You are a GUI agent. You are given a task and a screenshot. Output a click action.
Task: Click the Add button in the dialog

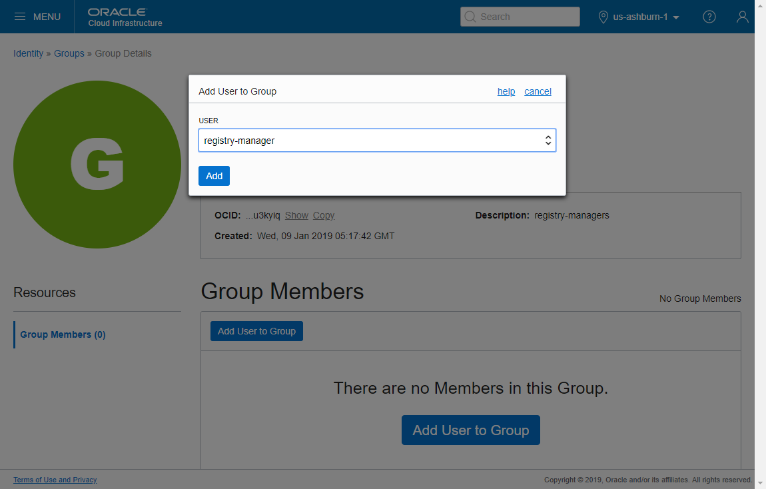pos(214,175)
